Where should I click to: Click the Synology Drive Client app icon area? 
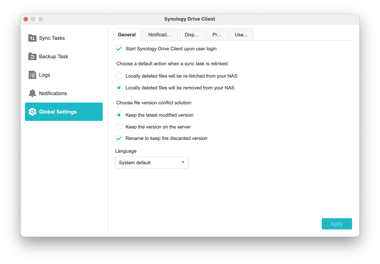point(190,19)
